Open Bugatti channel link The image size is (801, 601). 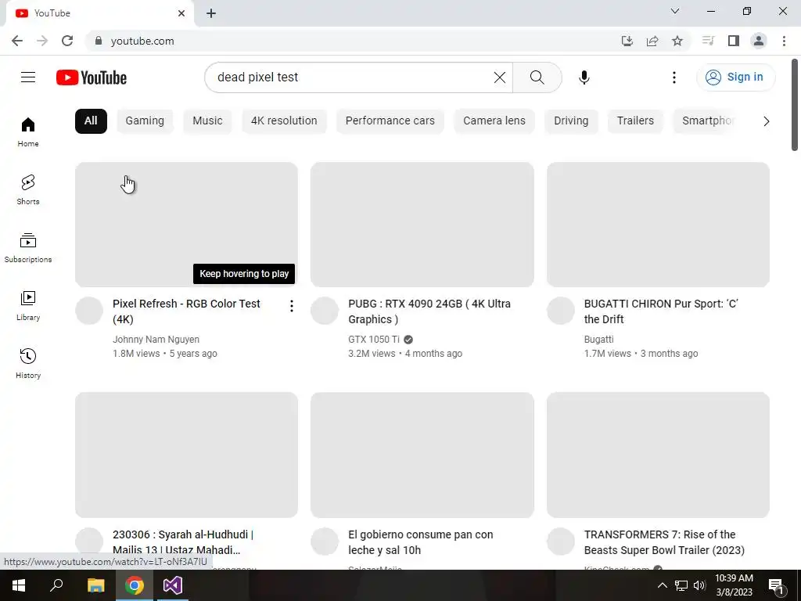[x=598, y=340]
